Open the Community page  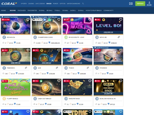[108, 10]
